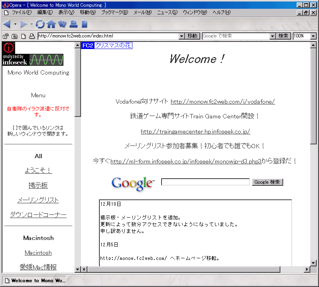Click main frame scroll down arrow
Image resolution: width=319 pixels, height=287 pixels.
(313, 263)
